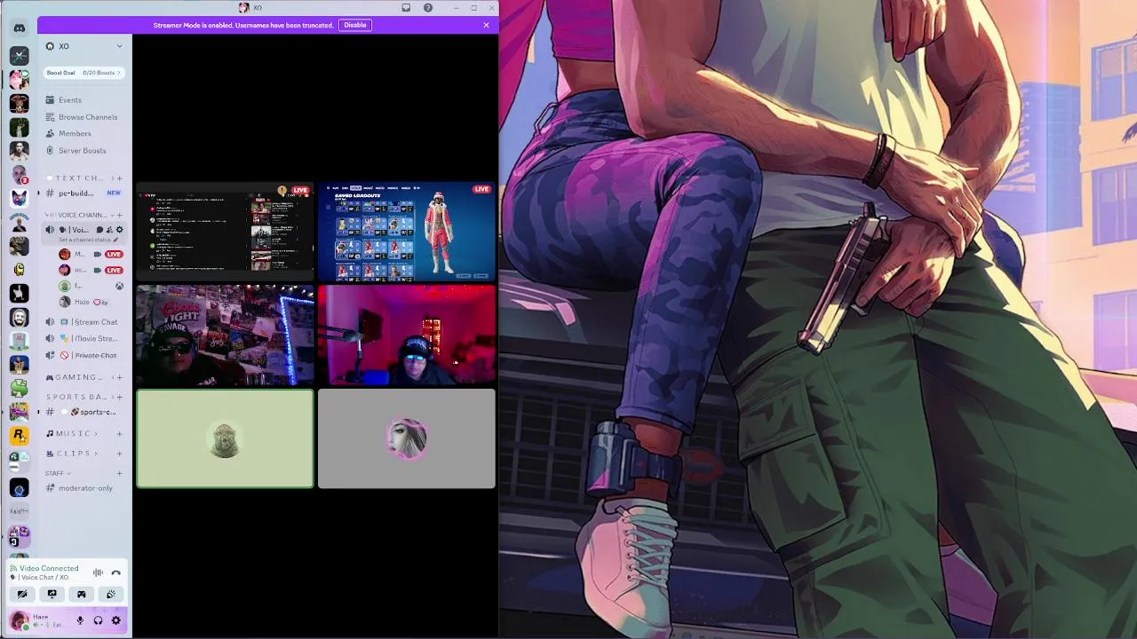Image resolution: width=1137 pixels, height=639 pixels.
Task: Add channel to GAMING category
Action: point(120,377)
